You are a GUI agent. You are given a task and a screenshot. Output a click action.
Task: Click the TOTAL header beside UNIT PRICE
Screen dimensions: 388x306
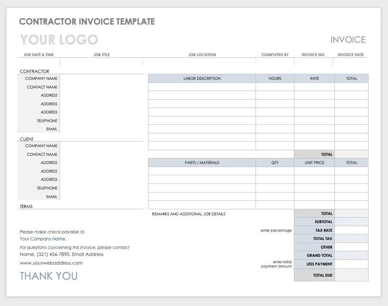point(352,163)
